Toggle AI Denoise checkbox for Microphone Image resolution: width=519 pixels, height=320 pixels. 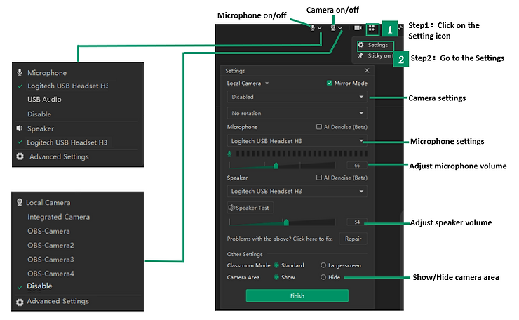pos(319,127)
